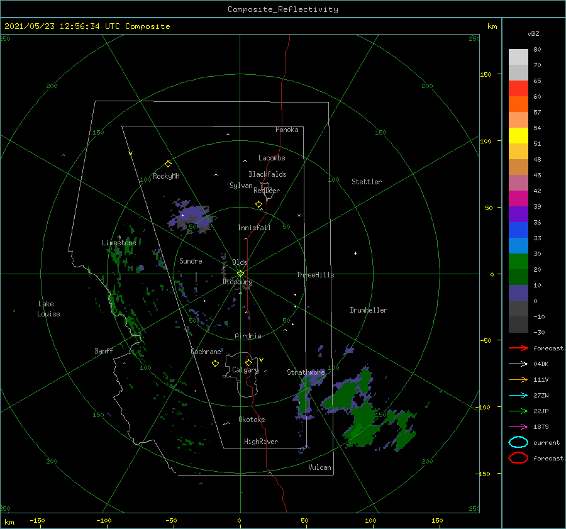The width and height of the screenshot is (566, 529).
Task: Click the ThreeHills label
Action: 315,275
